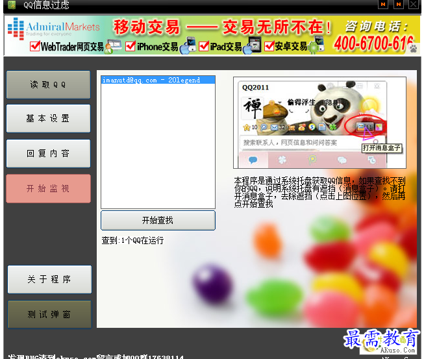Click the 移动交易 banner headline

coord(147,27)
